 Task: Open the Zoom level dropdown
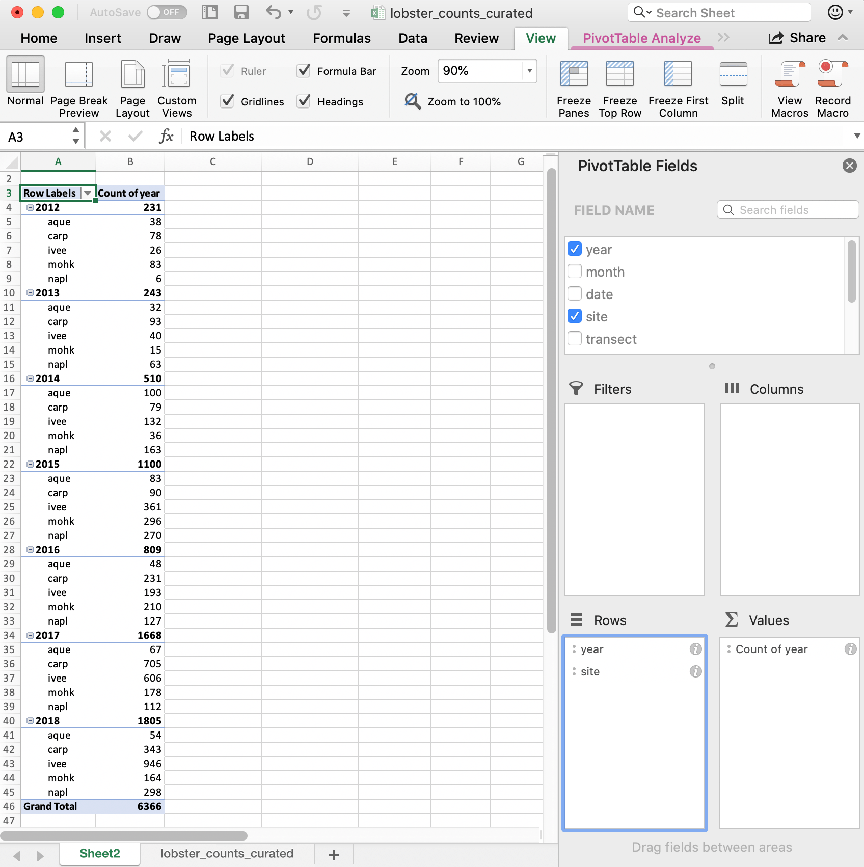(530, 71)
